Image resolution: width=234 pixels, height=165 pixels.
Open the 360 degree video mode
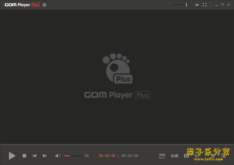162,155
